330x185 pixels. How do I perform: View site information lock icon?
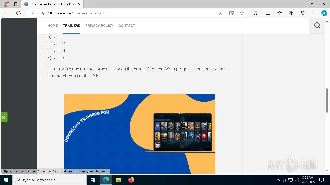click(32, 13)
